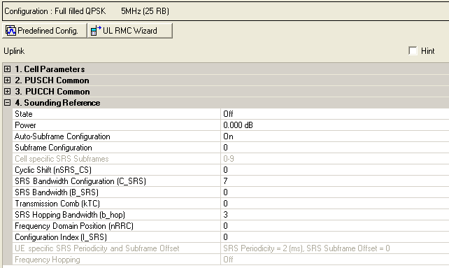
Task: Launch the UL RMC Wizard
Action: click(x=129, y=31)
